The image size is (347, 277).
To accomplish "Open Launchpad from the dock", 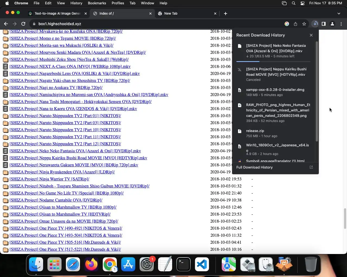I will click(54, 264).
